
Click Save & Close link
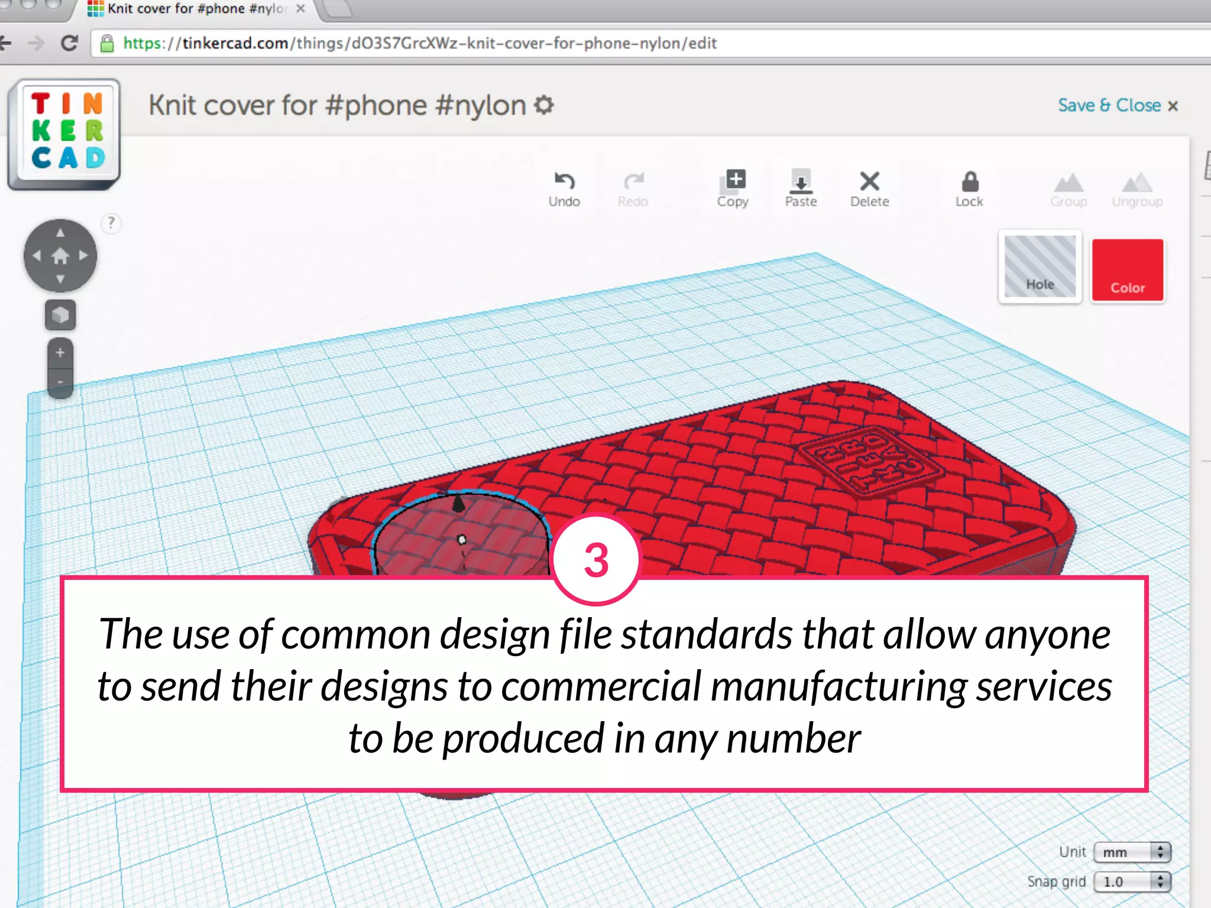coord(1118,105)
